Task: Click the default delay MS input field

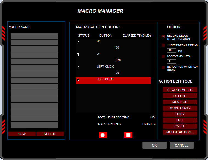Action: (171, 51)
